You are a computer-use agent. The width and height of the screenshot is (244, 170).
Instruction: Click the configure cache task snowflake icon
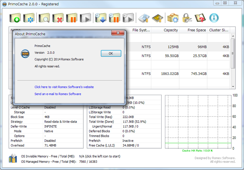(29, 18)
